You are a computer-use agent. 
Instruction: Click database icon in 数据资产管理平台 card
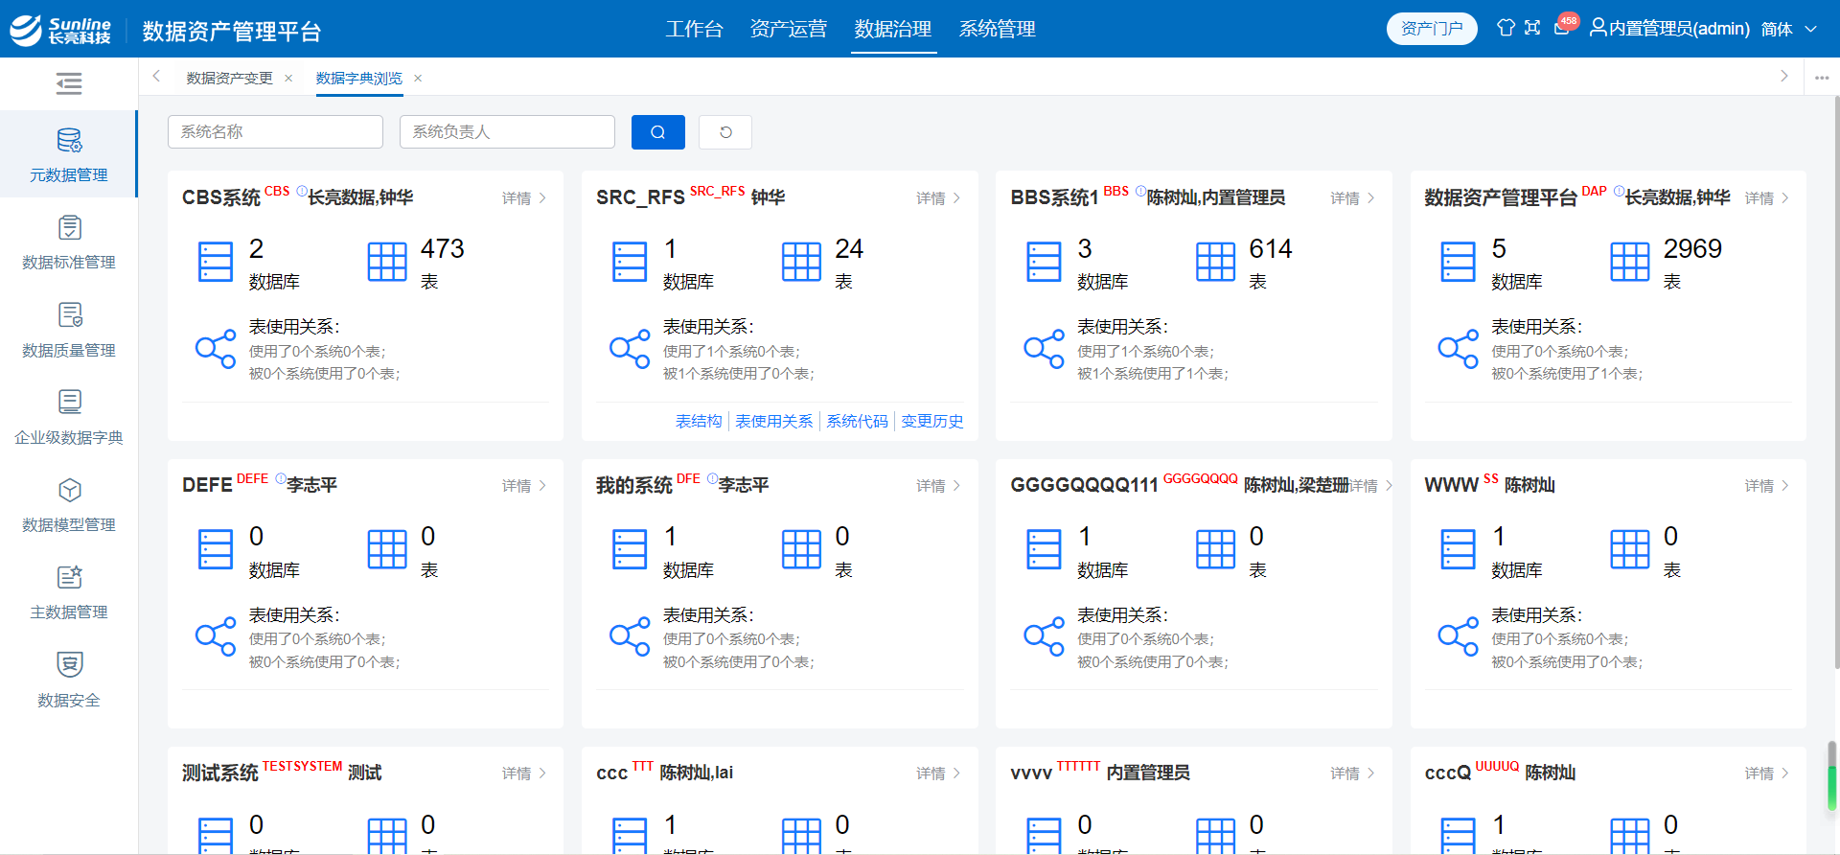pos(1458,262)
